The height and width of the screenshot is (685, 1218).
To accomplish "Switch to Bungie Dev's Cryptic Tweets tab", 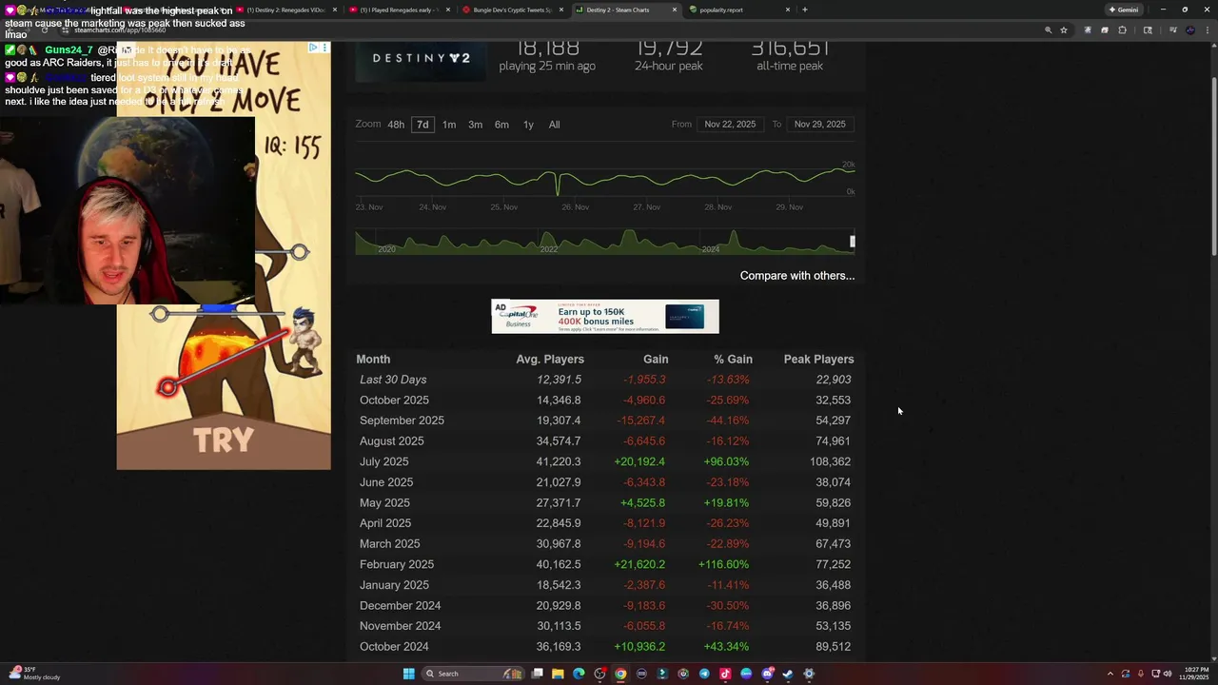I will tap(512, 10).
